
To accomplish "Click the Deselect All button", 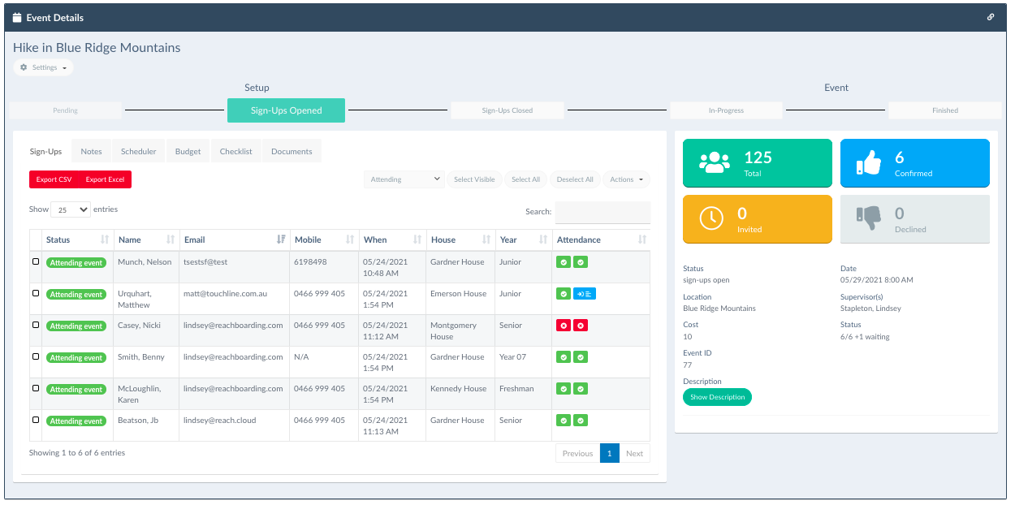I will coord(575,179).
